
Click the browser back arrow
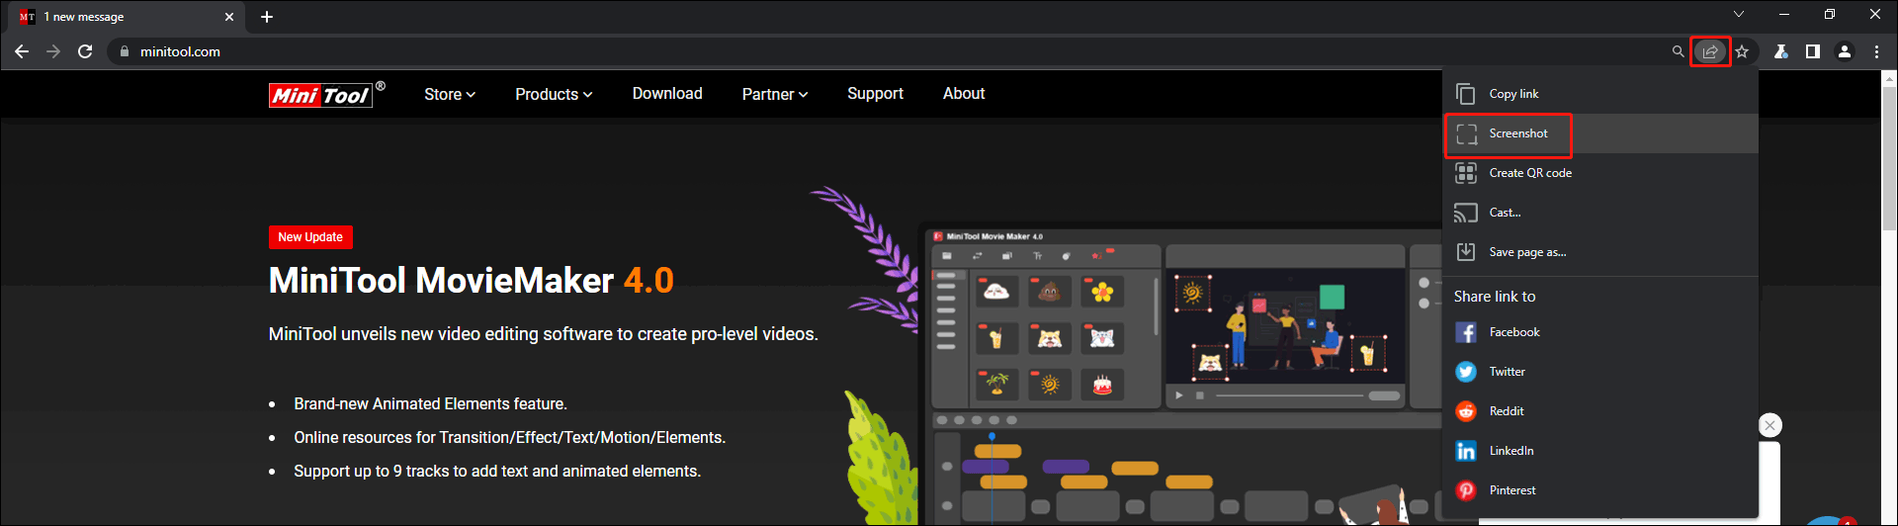tap(22, 51)
